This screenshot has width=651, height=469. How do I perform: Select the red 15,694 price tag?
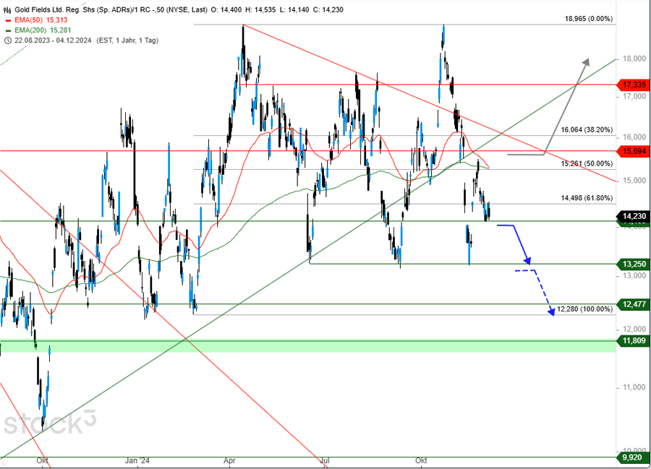(x=633, y=151)
